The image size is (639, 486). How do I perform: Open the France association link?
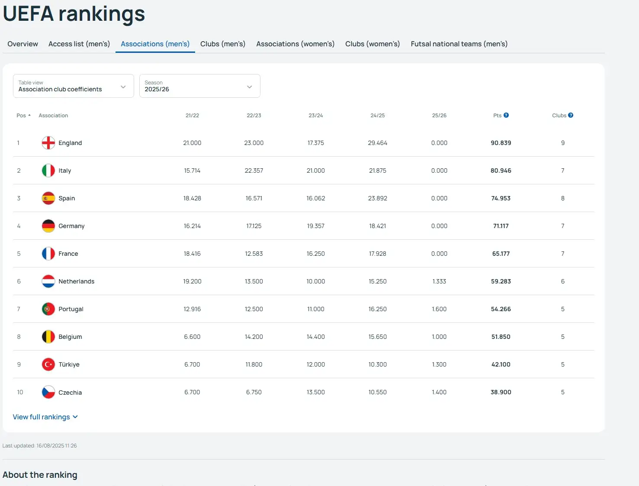[x=68, y=254]
